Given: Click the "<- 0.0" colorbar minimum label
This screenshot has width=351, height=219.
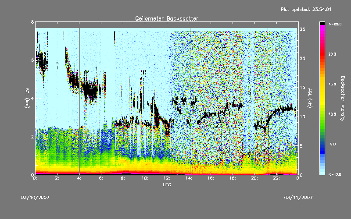Looking at the screenshot, I should tap(335, 174).
